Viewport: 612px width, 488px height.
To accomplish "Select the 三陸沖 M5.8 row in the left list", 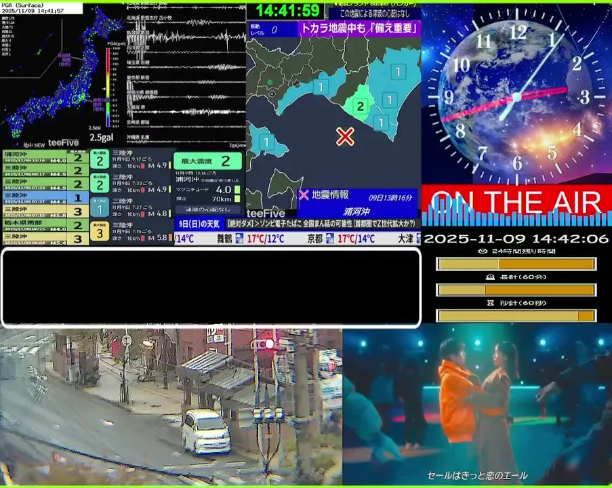I will click(45, 211).
